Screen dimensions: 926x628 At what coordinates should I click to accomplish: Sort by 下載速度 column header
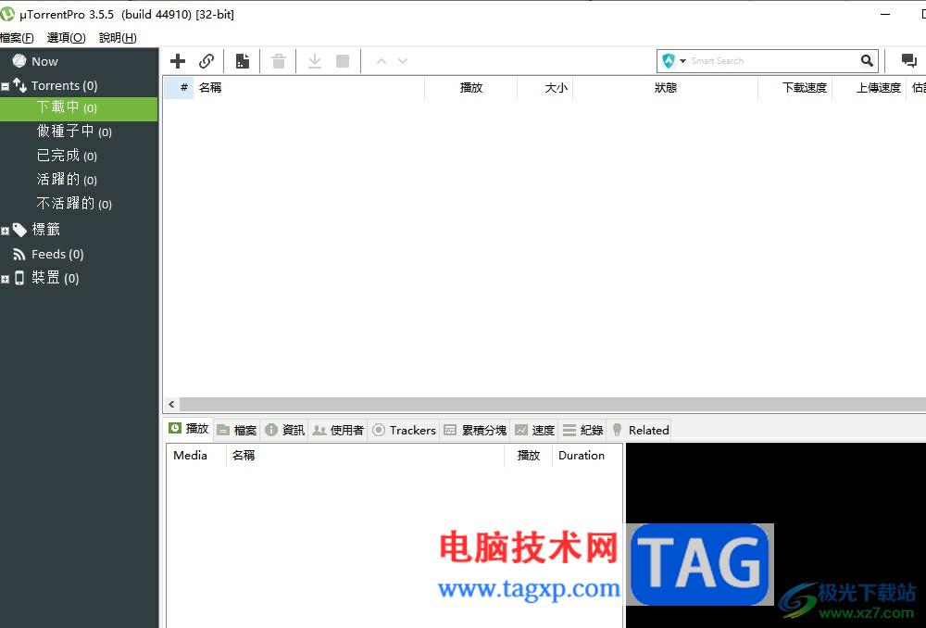coord(795,87)
